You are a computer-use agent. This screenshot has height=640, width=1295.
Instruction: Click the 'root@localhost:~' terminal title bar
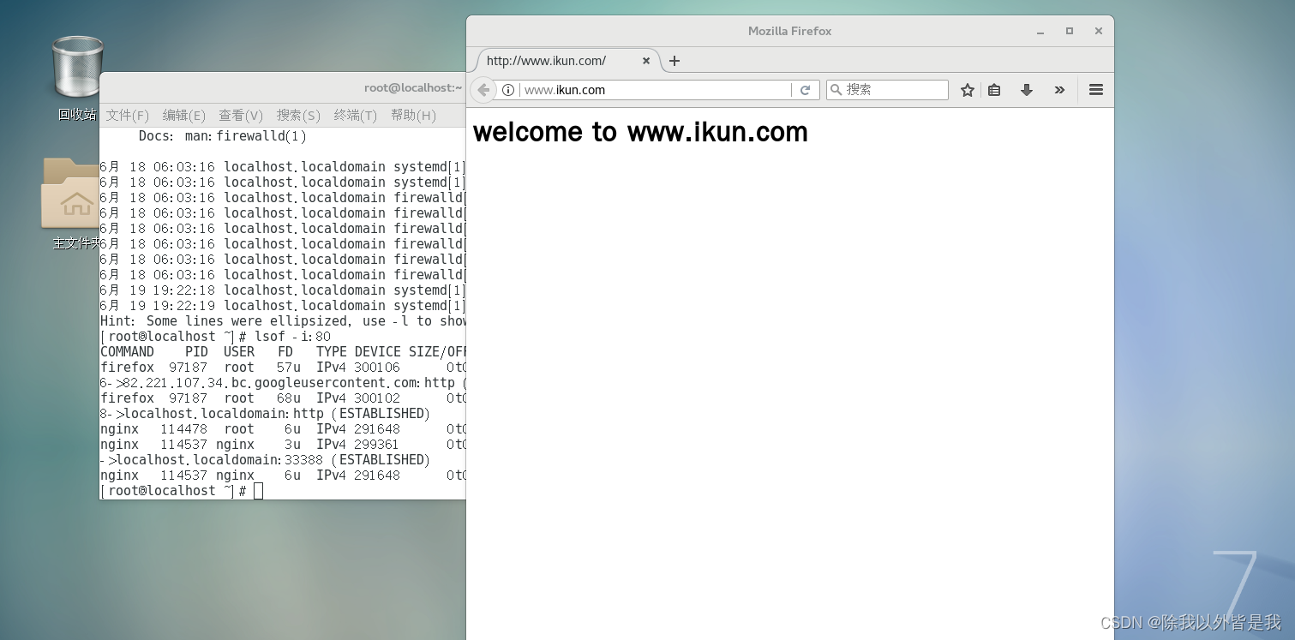pyautogui.click(x=413, y=87)
